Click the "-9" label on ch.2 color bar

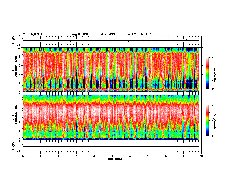(x=212, y=128)
